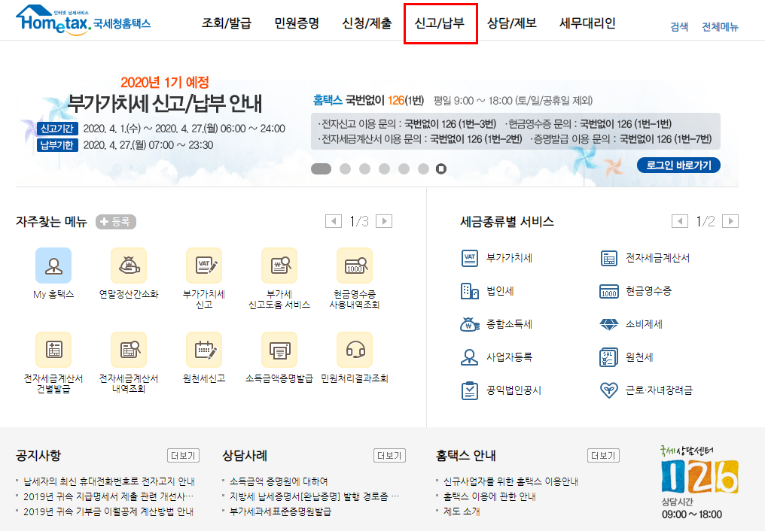Click the 종합소득세 money bag icon
The image size is (765, 531).
469,324
